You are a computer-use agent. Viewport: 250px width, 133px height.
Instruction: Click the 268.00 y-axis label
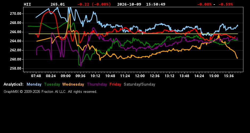15,23
